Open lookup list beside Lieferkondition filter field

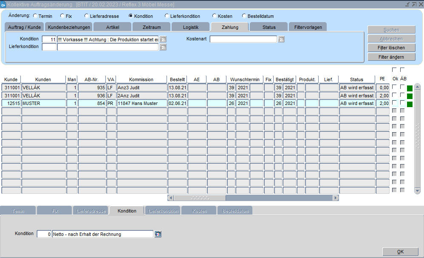point(163,47)
